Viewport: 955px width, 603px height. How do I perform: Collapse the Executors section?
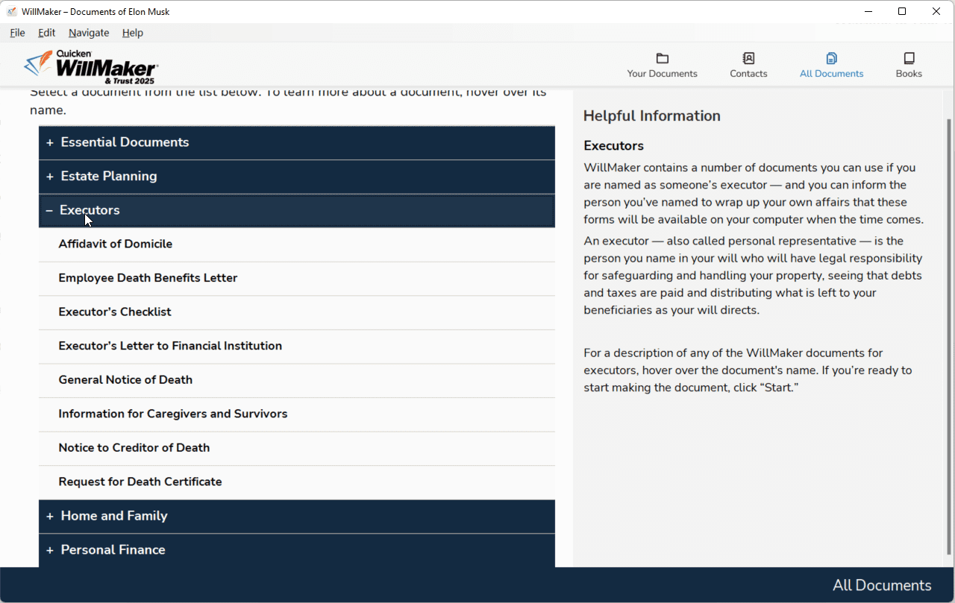pyautogui.click(x=89, y=210)
